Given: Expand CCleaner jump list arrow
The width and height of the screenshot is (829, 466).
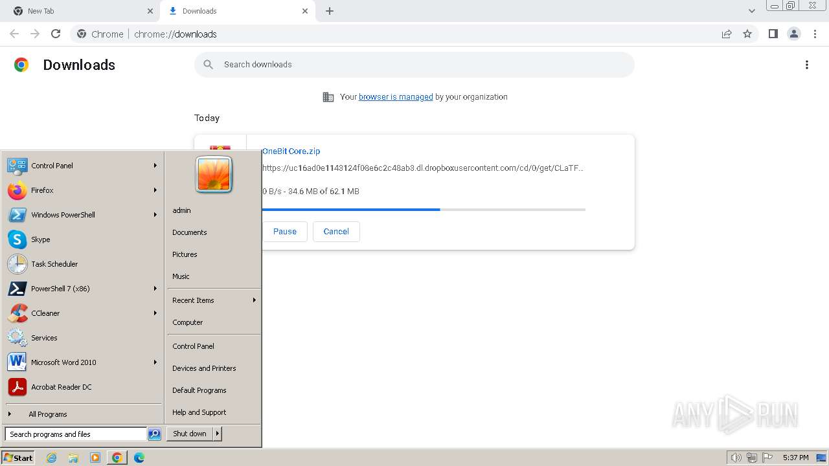Looking at the screenshot, I should pyautogui.click(x=155, y=313).
